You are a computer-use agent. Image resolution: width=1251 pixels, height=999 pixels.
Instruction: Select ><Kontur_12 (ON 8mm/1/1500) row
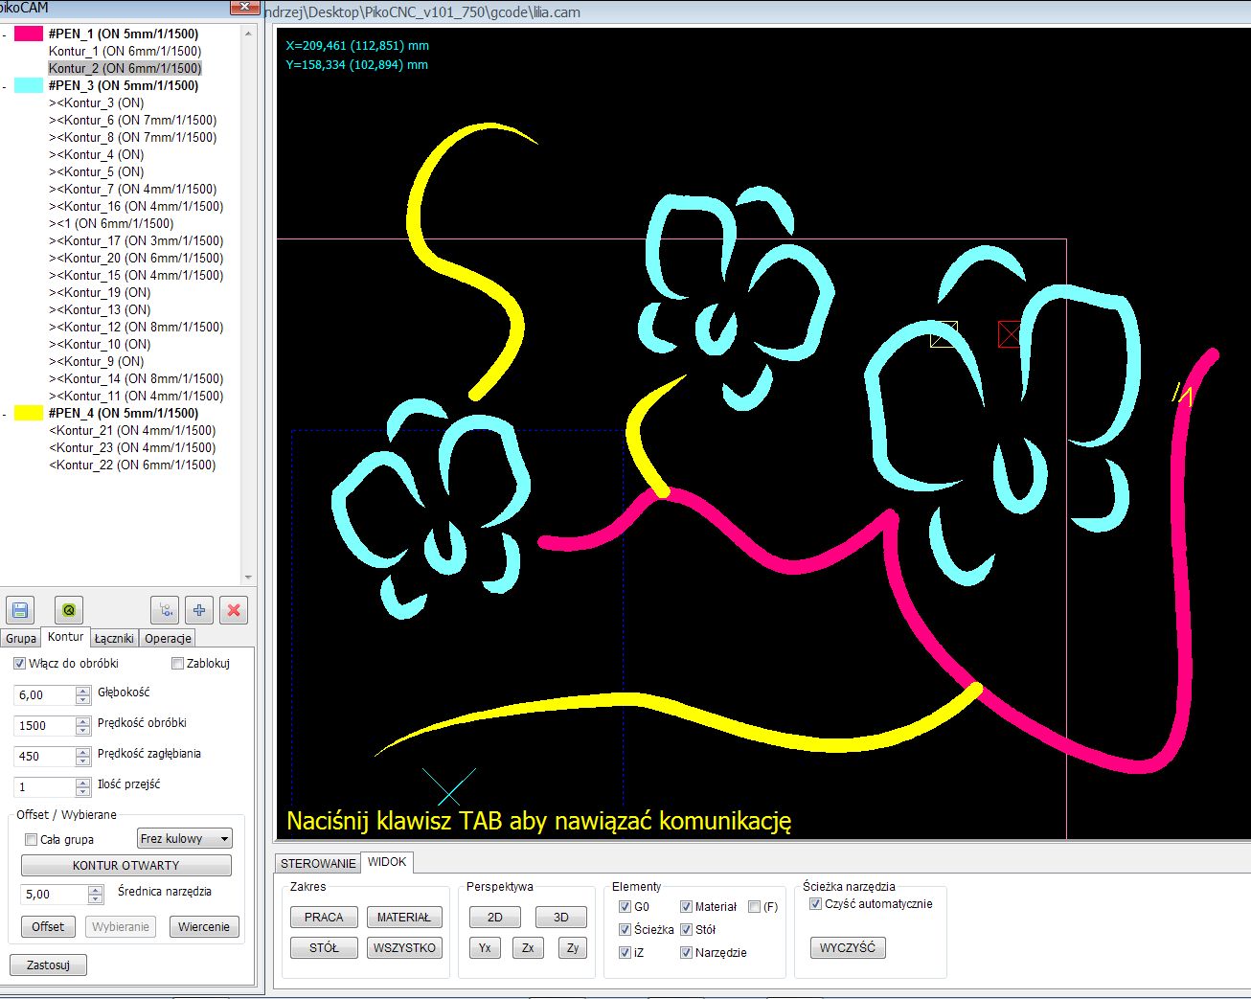coord(136,327)
